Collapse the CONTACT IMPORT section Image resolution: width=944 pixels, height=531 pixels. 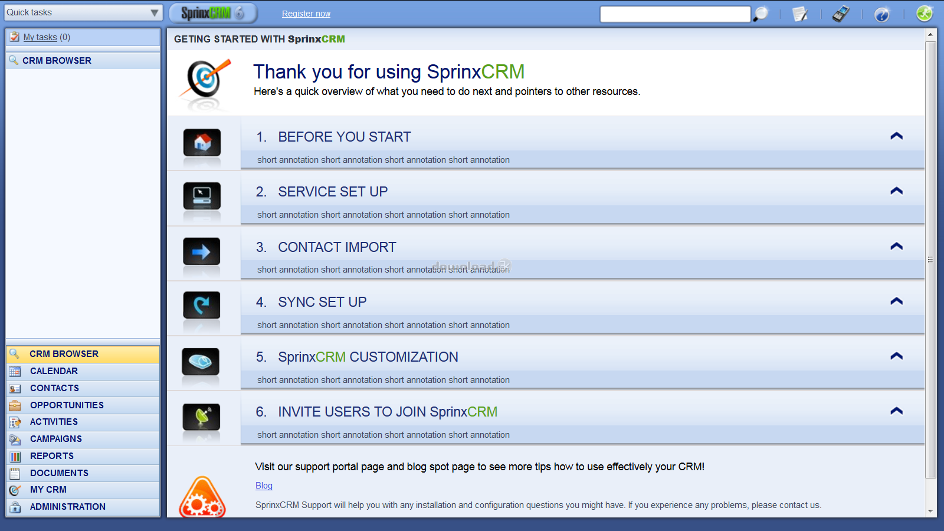(896, 247)
